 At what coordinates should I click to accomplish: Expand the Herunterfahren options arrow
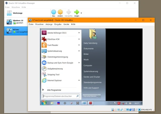click(99, 96)
